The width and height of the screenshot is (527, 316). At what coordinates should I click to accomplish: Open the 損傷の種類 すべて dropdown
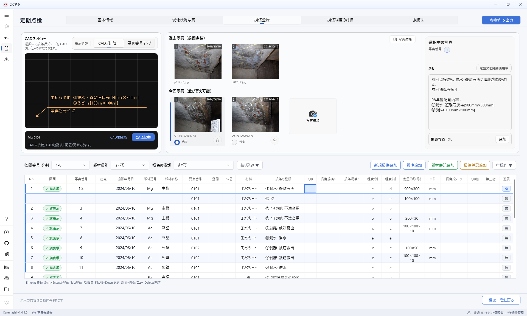click(x=203, y=165)
